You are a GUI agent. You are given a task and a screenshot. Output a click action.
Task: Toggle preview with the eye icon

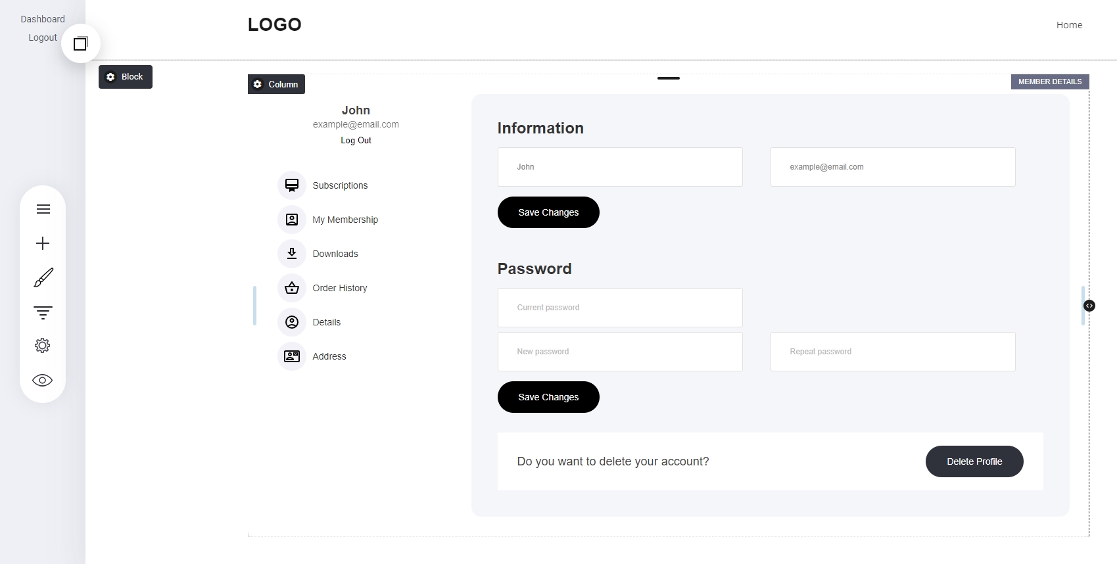(x=43, y=381)
